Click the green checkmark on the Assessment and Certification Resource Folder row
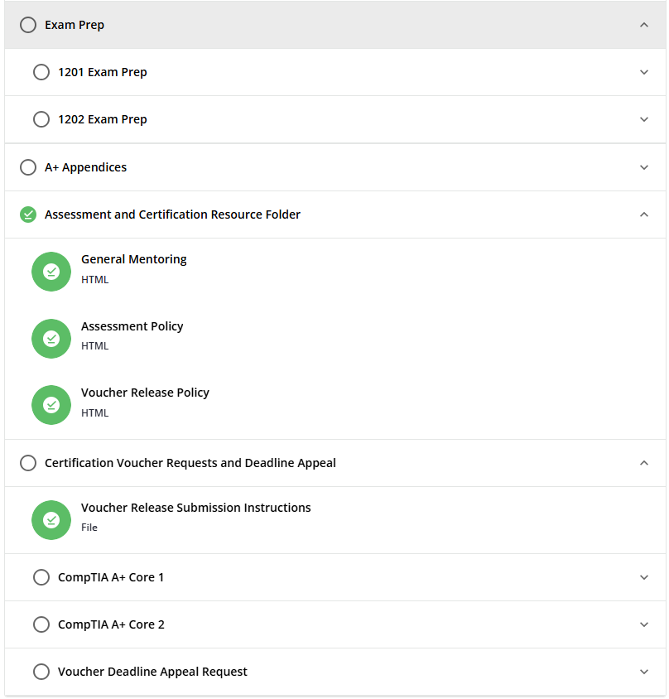The width and height of the screenshot is (669, 699). coord(28,215)
